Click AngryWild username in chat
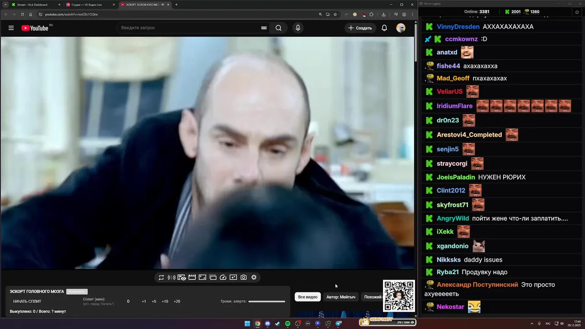 453,218
